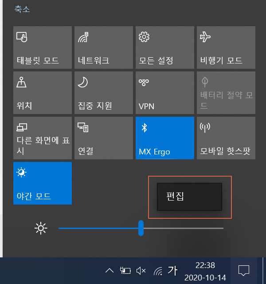Open Wi-Fi network tray icon
Viewport: 266px width, 284px height.
pos(158,271)
